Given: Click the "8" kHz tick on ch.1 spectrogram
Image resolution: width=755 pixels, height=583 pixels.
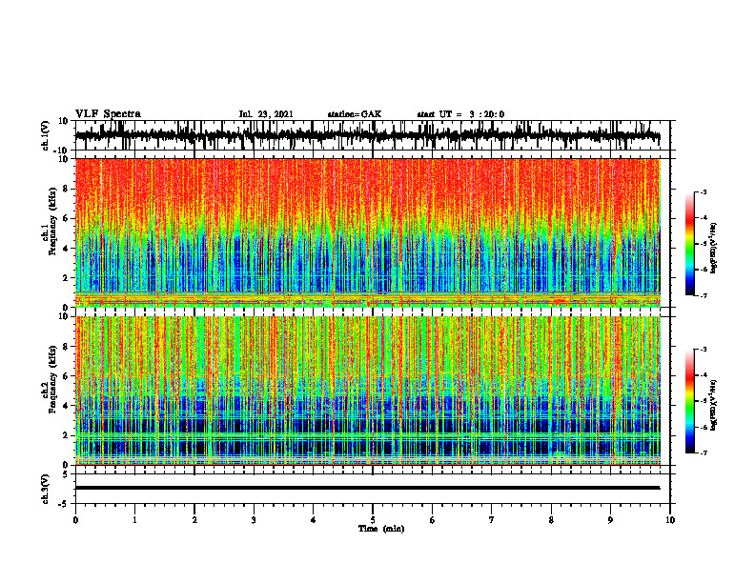Looking at the screenshot, I should click(66, 189).
